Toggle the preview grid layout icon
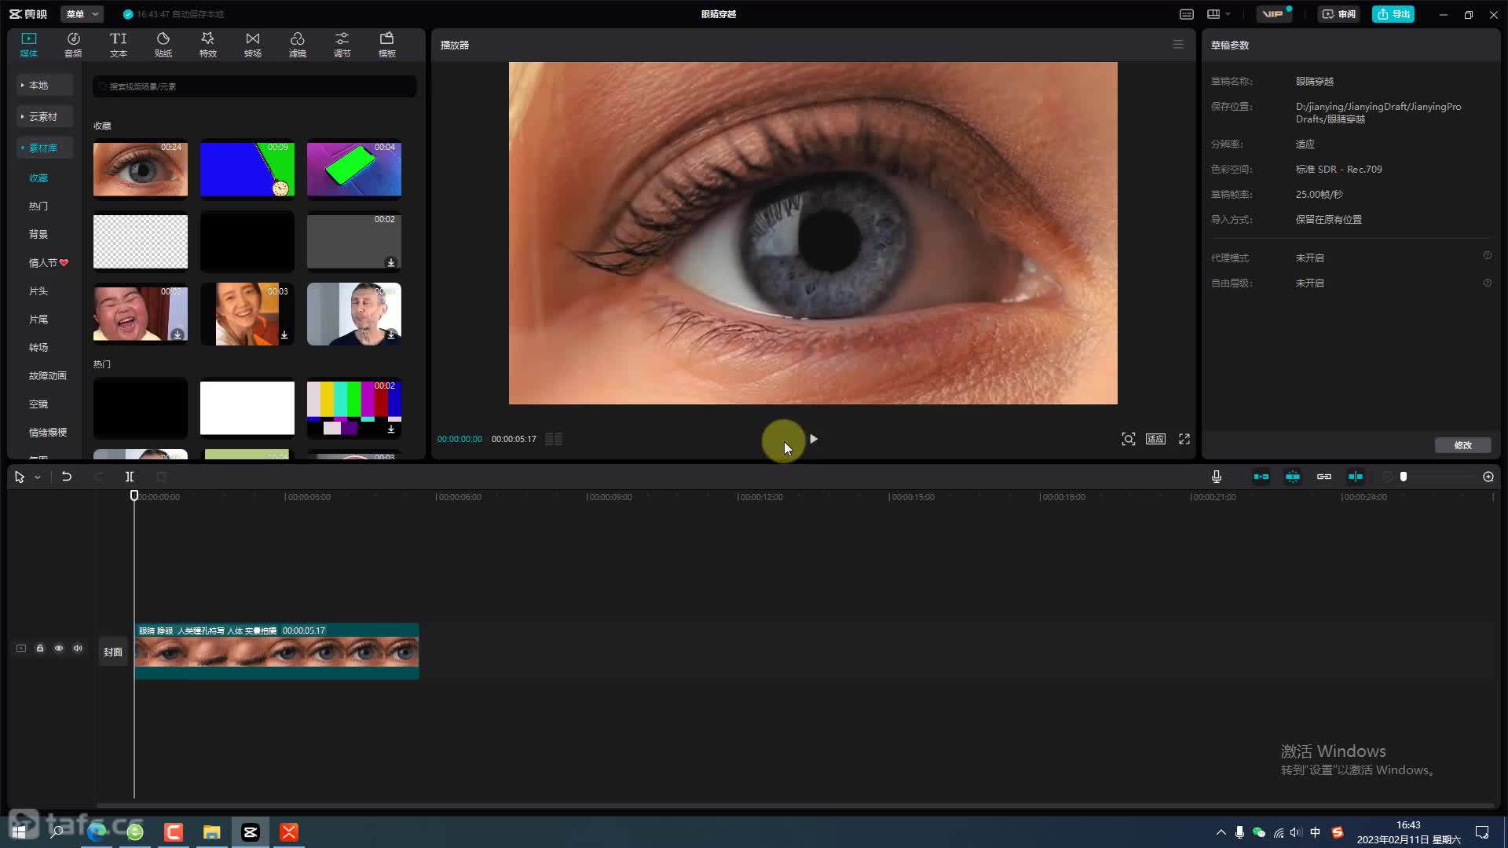1508x848 pixels. pyautogui.click(x=554, y=439)
